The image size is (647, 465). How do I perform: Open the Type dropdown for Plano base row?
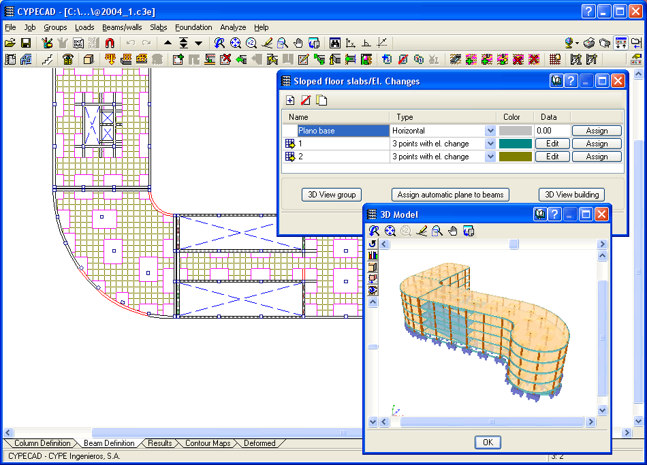click(490, 131)
